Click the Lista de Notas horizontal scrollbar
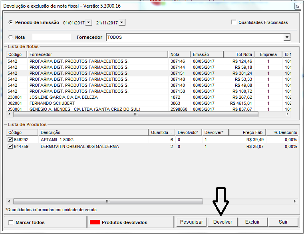This screenshot has width=304, height=234. 136,114
